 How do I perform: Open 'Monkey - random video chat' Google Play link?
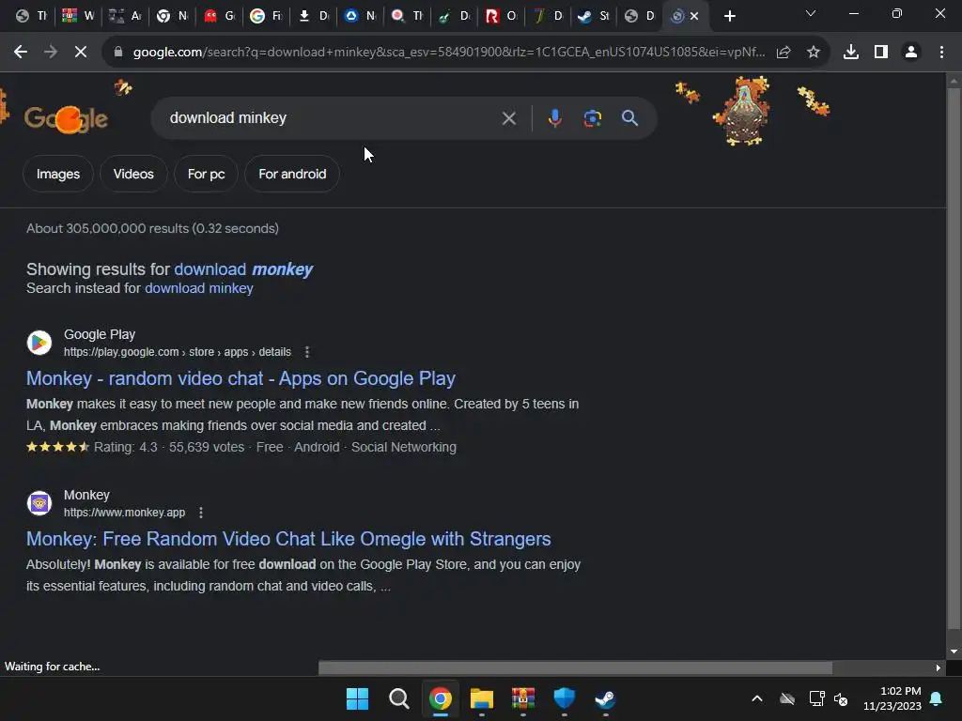point(240,378)
